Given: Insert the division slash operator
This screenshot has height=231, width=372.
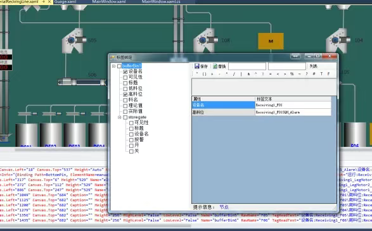Looking at the screenshot, I should (x=234, y=74).
